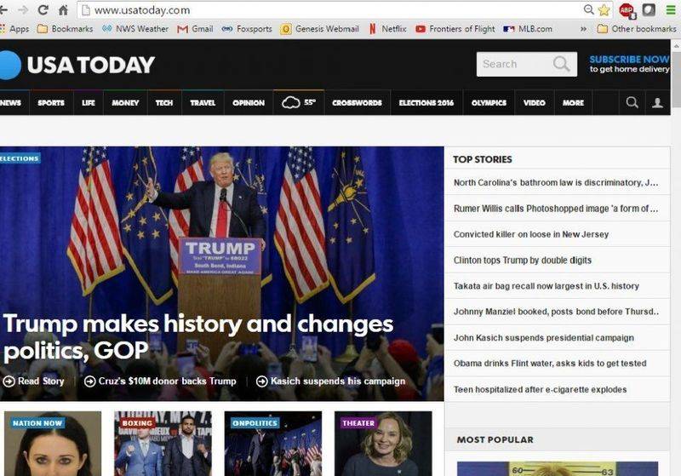
Task: Open the Chrome hamburger menu
Action: pyautogui.click(x=671, y=9)
